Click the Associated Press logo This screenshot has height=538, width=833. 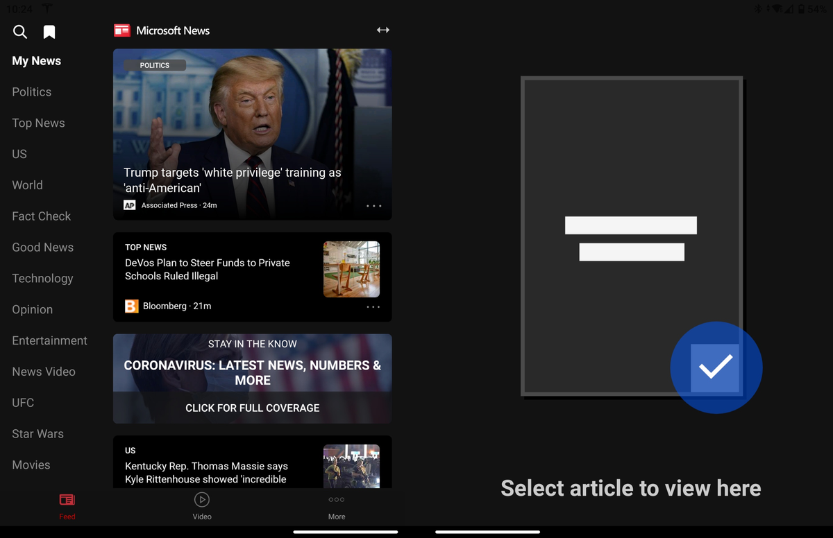pyautogui.click(x=129, y=205)
